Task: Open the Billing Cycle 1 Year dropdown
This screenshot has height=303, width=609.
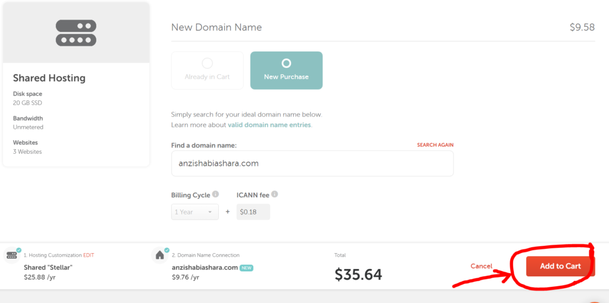Action: (x=194, y=212)
